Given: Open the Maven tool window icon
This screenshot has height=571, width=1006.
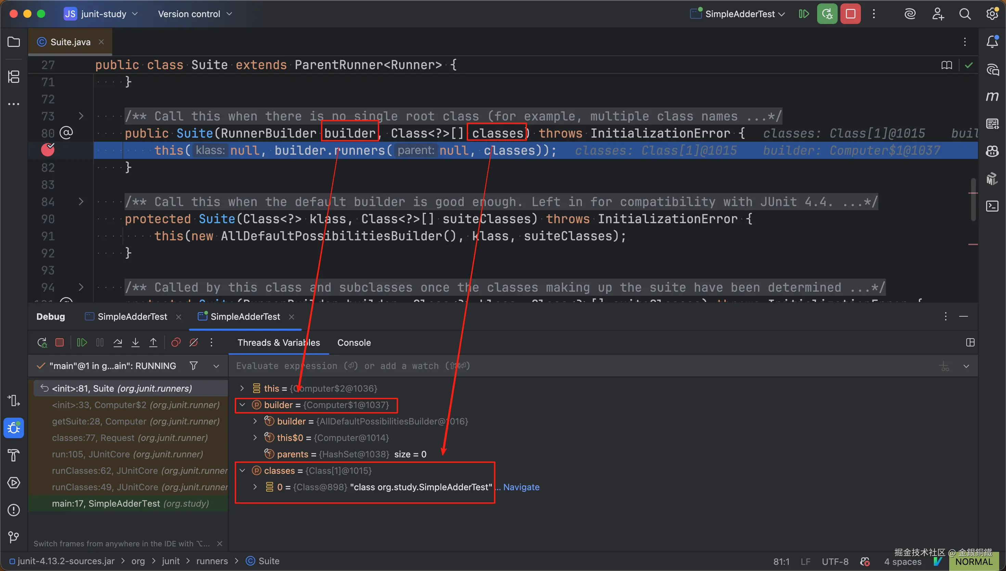Looking at the screenshot, I should (992, 96).
